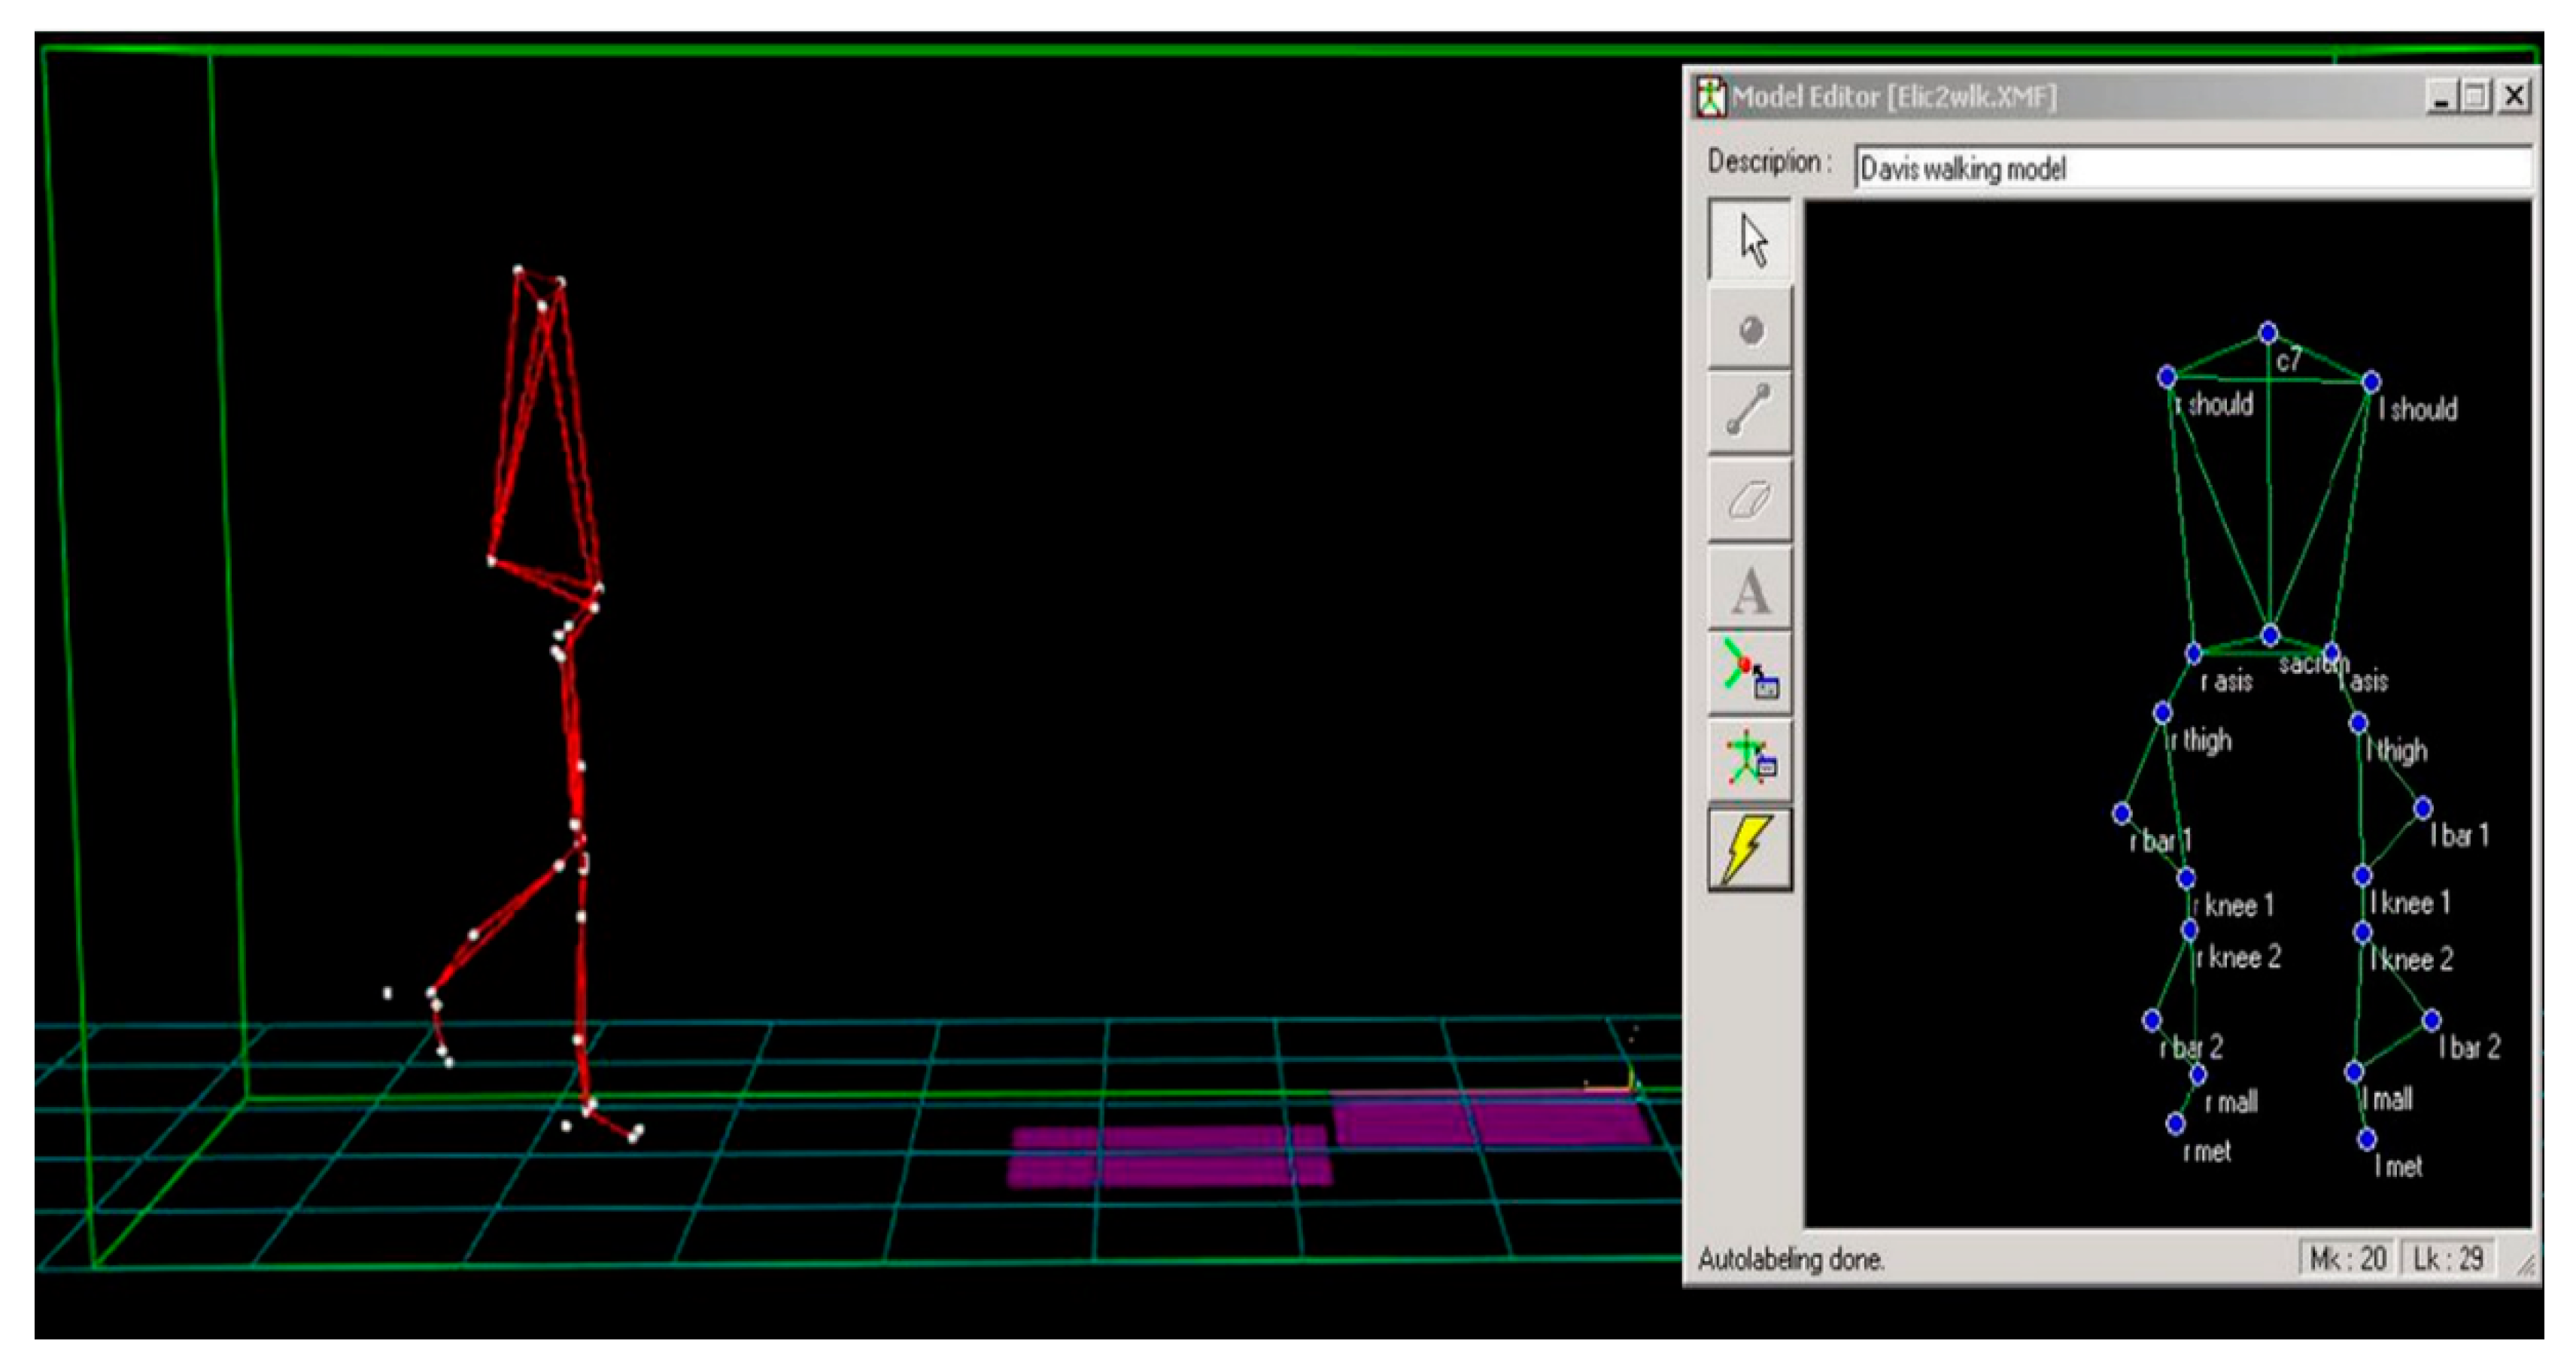Select the arrow pointer tool
The image size is (2576, 1368).
coord(1750,240)
